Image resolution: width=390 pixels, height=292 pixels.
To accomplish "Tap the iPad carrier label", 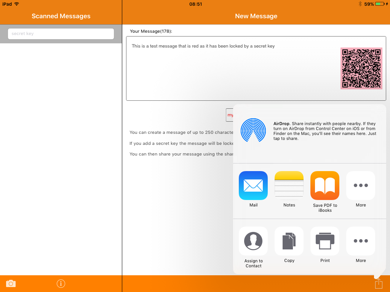I will tap(7, 4).
